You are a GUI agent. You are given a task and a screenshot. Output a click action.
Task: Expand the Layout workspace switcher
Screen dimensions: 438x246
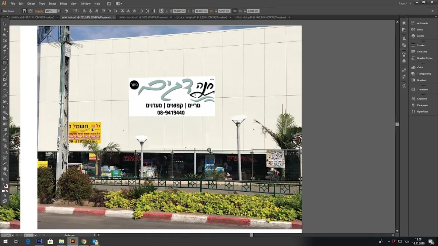(404, 3)
